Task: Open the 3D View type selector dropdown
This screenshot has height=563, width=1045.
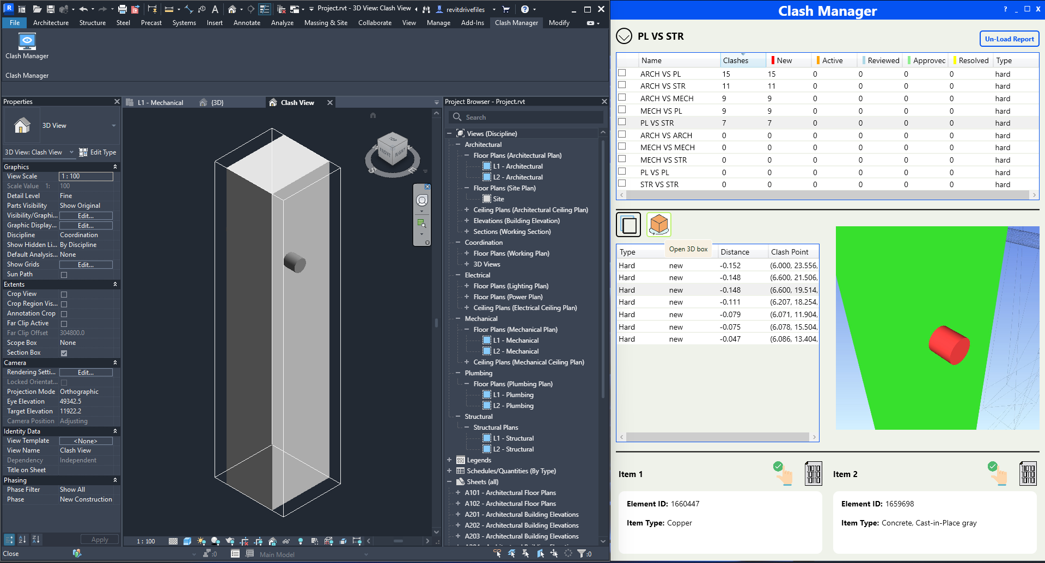Action: [x=113, y=126]
